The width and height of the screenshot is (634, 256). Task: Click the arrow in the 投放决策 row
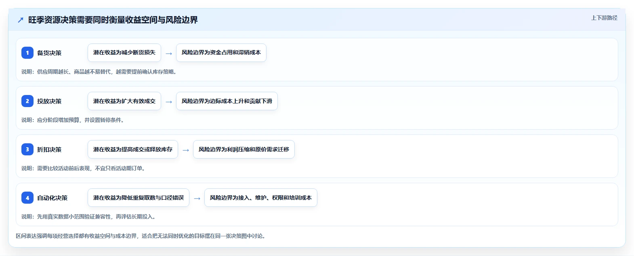[169, 102]
